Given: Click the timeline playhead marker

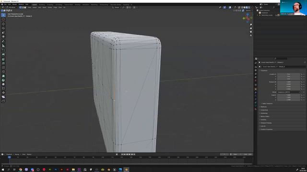Looking at the screenshot, I should (9, 157).
